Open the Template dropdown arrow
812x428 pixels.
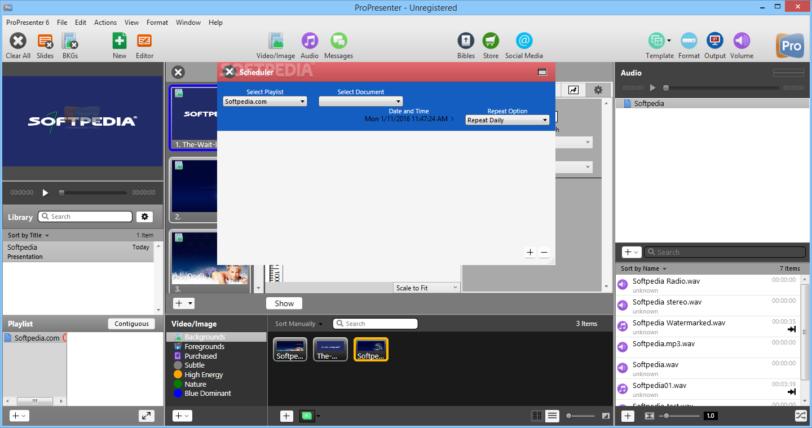[669, 41]
